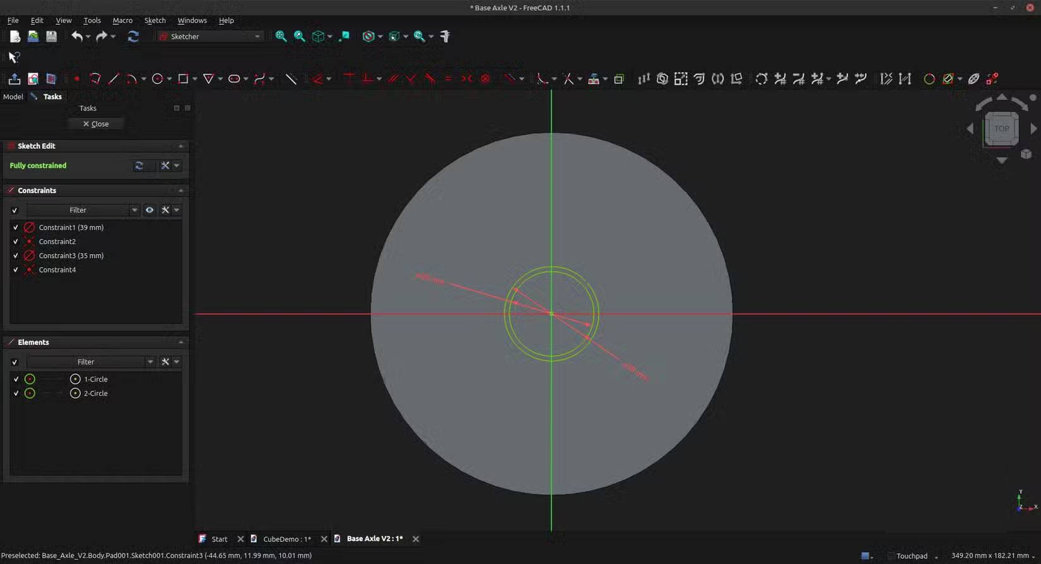Click the Measure caliper icon

445,37
